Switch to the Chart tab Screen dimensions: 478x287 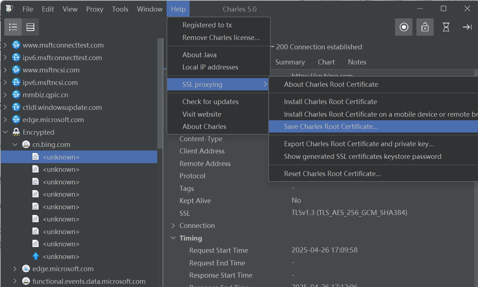coord(326,62)
